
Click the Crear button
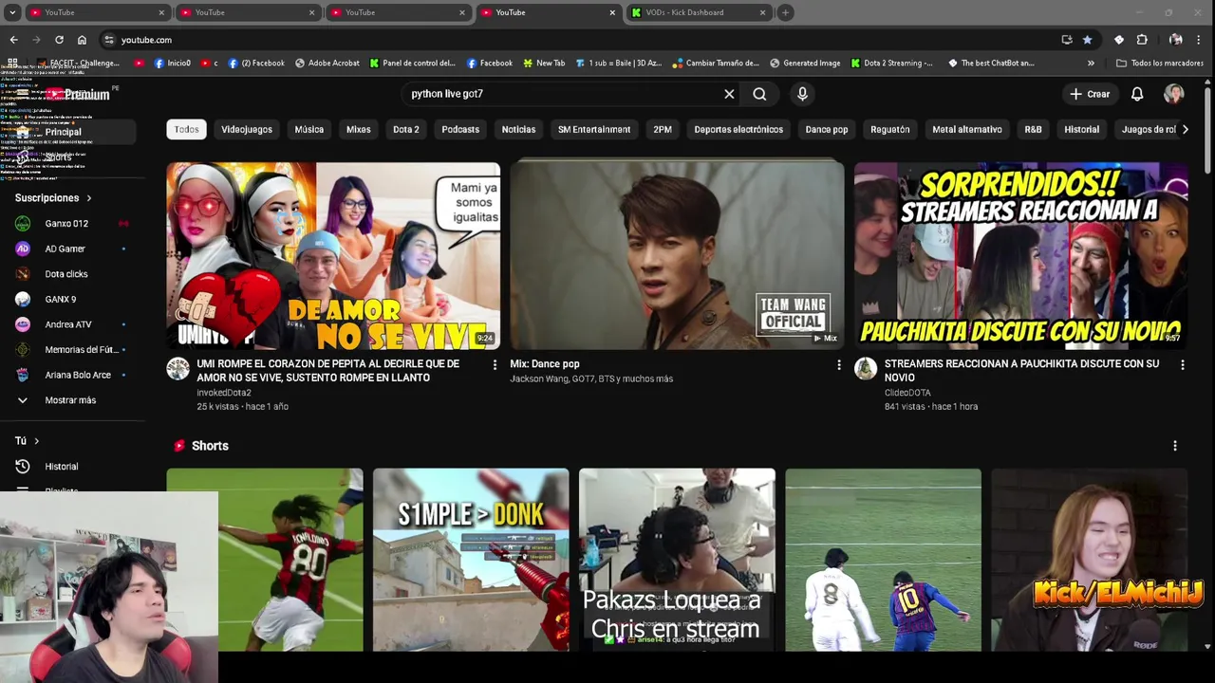[1090, 94]
